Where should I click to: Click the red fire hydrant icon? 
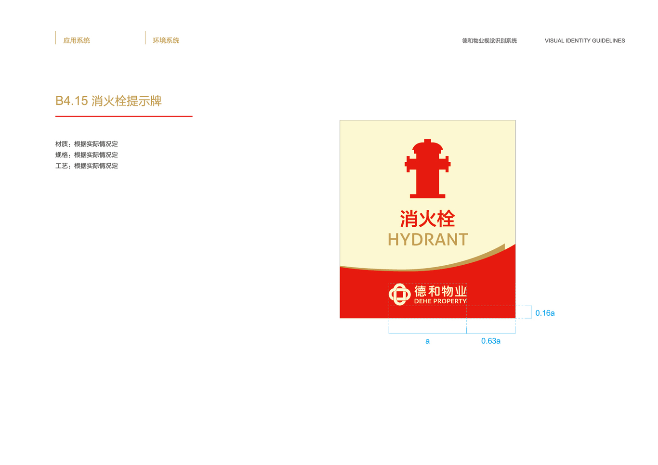[x=428, y=168]
